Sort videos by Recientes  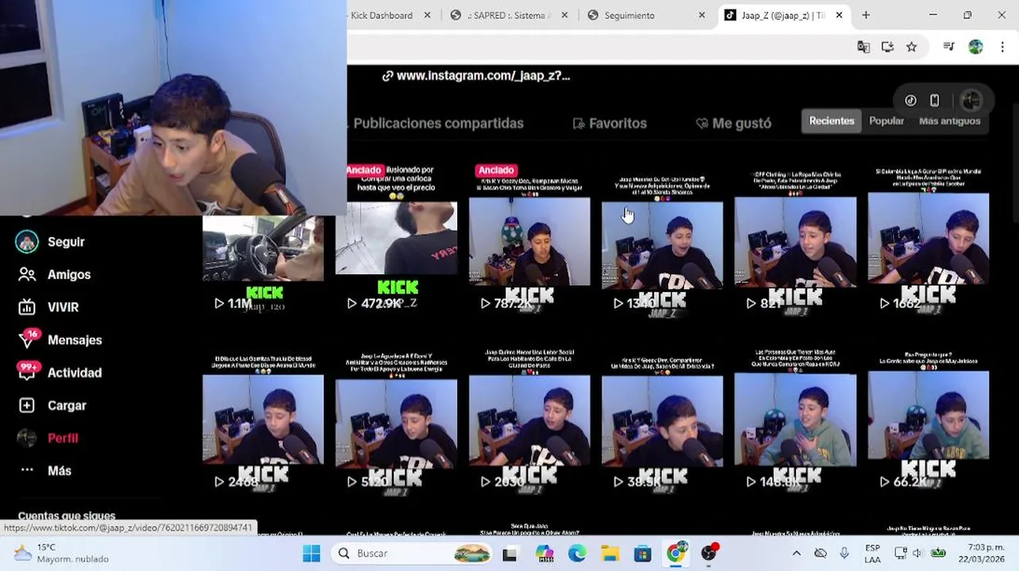pyautogui.click(x=832, y=121)
